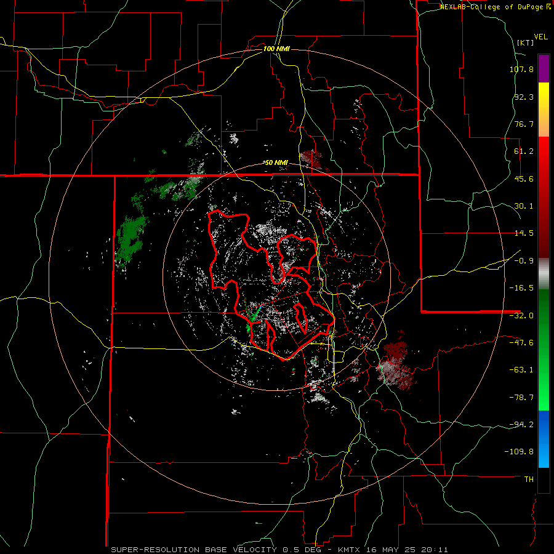Image resolution: width=554 pixels, height=554 pixels.
Task: Click the TH legend label
Action: click(529, 480)
